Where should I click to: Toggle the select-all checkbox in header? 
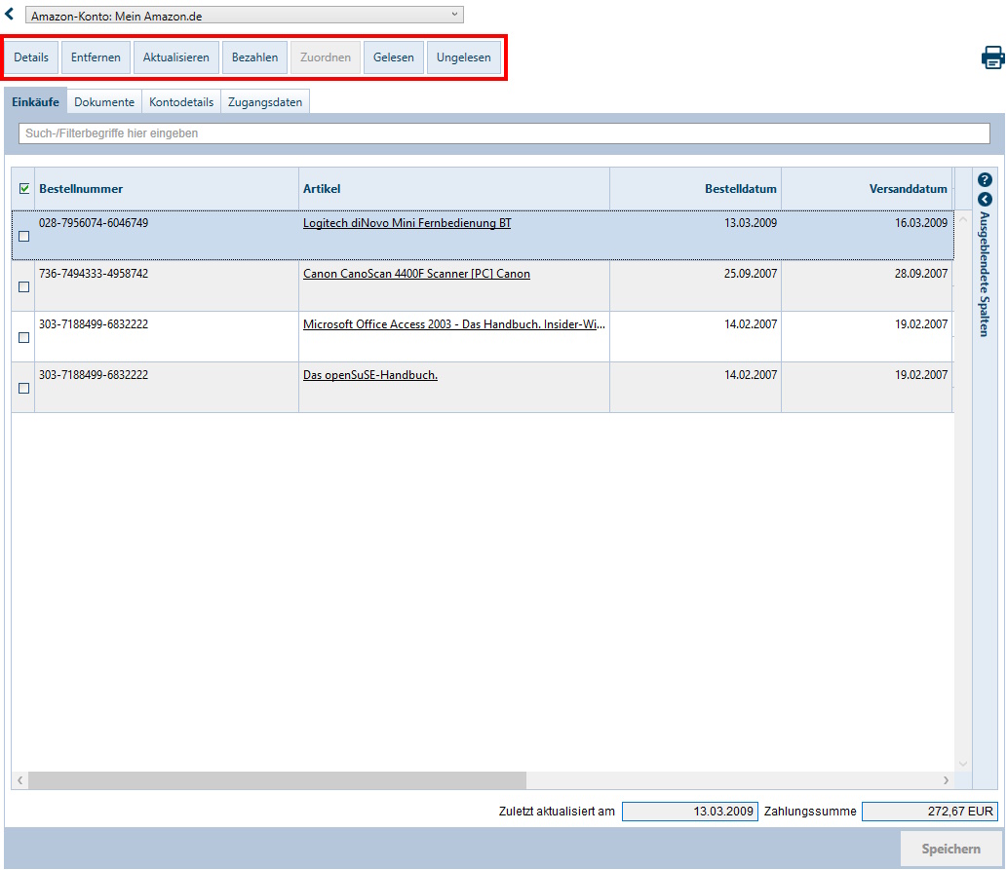tap(24, 188)
